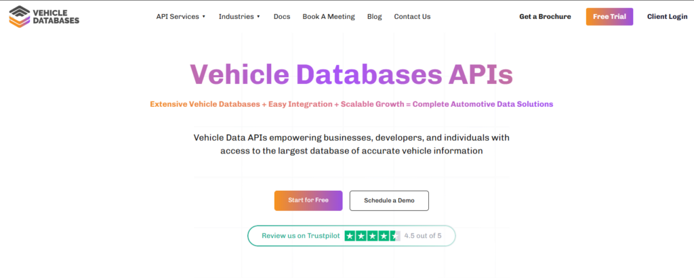The height and width of the screenshot is (278, 694).
Task: Go to Book A Meeting
Action: click(x=329, y=17)
